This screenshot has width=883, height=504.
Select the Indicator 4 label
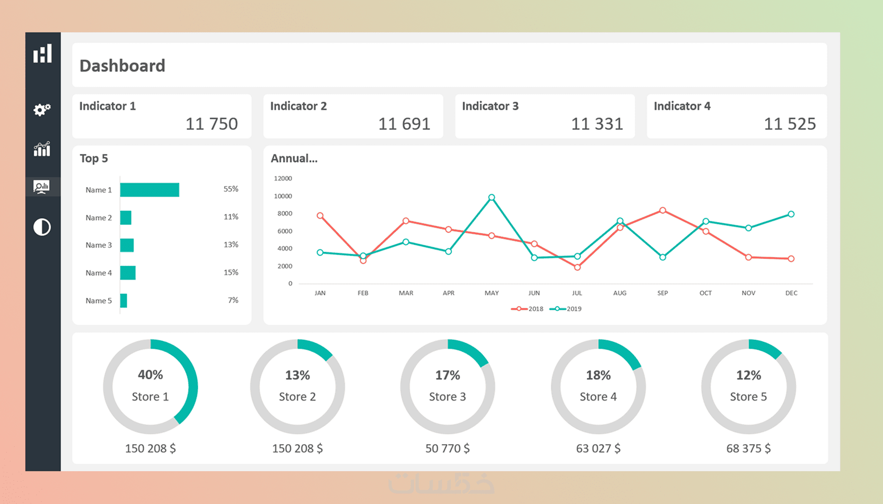point(682,106)
